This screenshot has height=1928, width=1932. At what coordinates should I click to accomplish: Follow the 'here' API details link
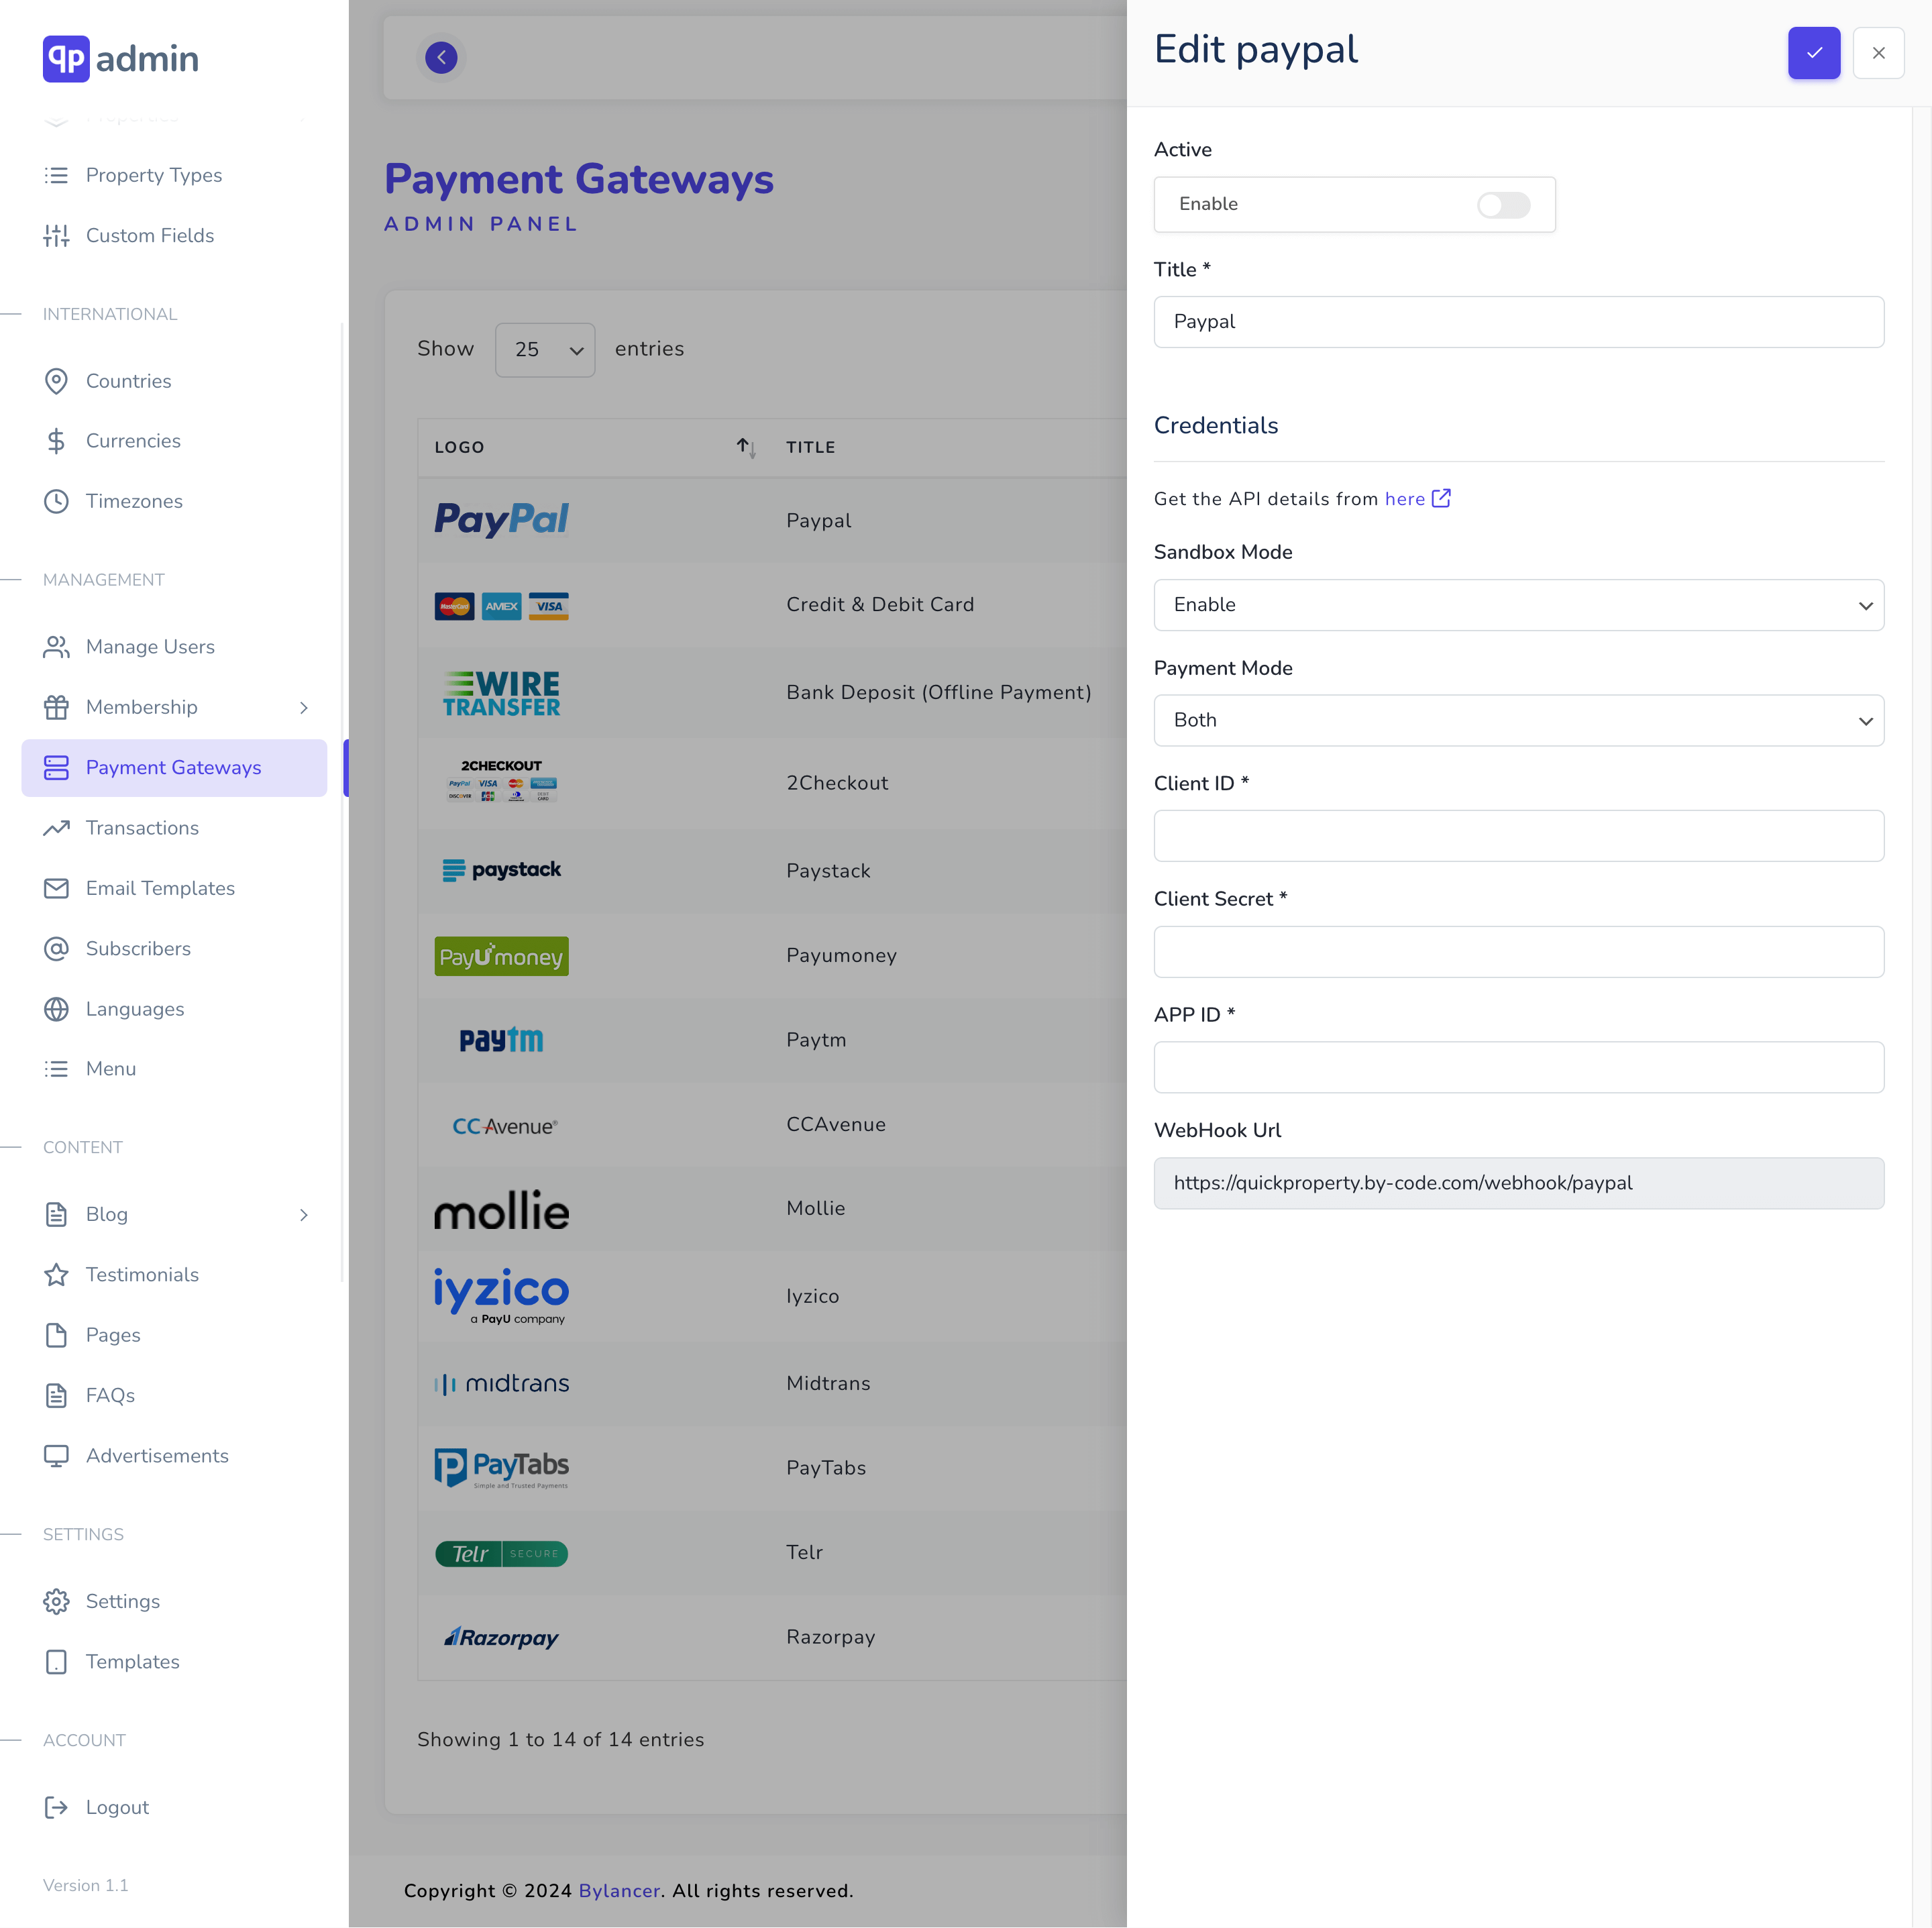(1404, 499)
